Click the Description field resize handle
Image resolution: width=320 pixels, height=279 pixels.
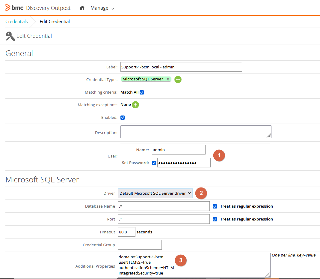tap(268, 135)
